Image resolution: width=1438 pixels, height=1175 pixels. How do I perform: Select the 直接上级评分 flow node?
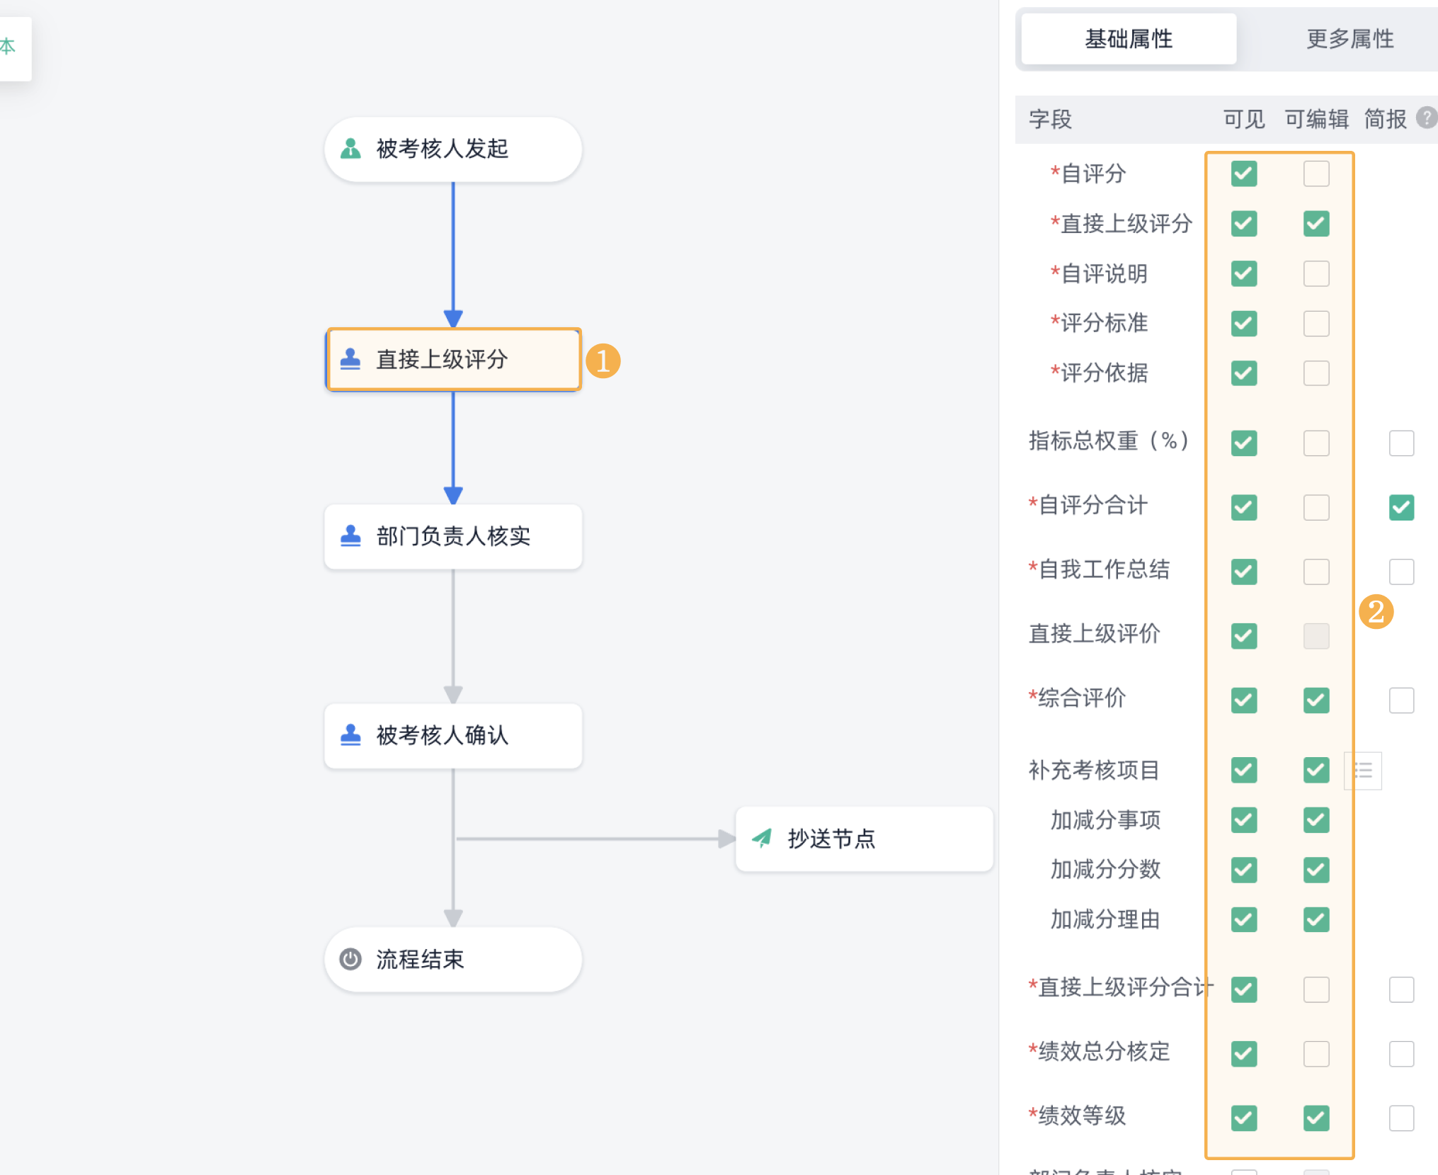453,359
